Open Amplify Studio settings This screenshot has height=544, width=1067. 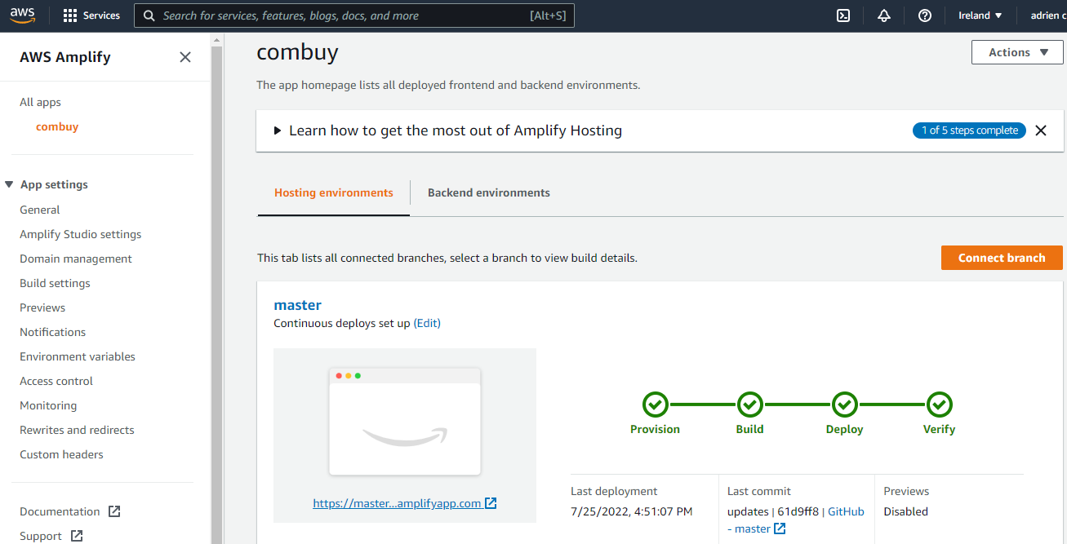[x=81, y=234]
